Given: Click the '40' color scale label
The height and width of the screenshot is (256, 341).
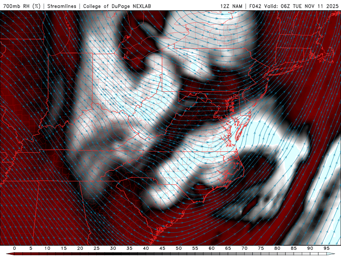Looking at the screenshot, I should [146, 248].
